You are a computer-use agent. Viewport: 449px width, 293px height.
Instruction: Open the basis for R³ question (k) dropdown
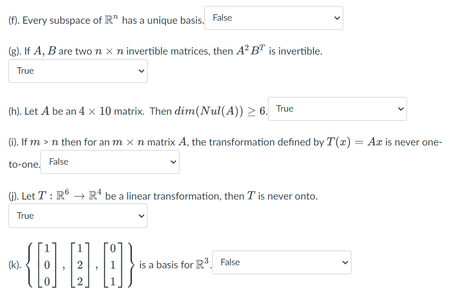click(x=281, y=263)
